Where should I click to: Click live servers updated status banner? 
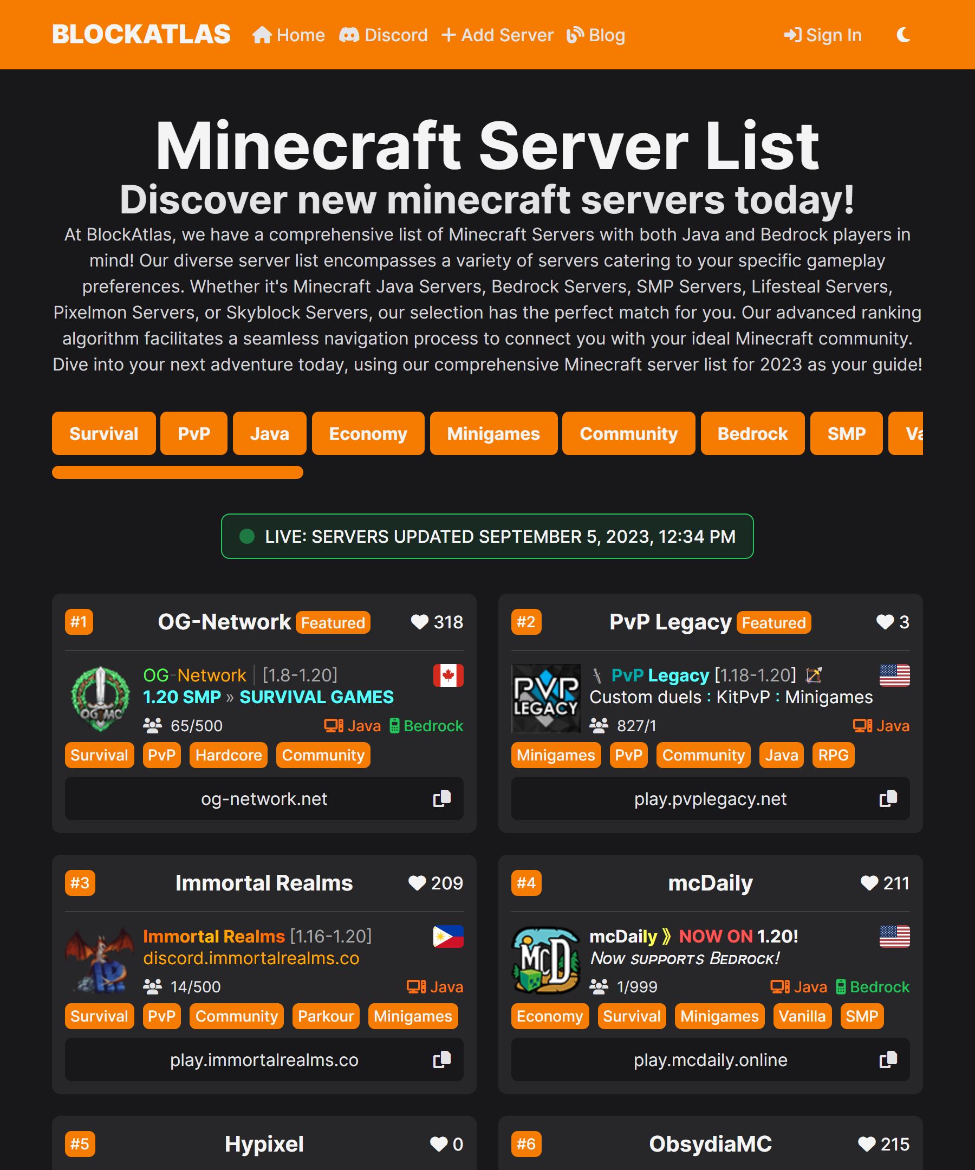(487, 536)
